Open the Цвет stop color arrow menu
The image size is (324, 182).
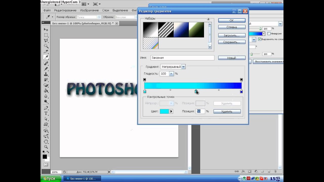click(171, 111)
